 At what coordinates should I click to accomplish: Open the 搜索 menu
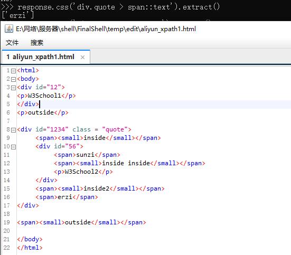[x=37, y=43]
